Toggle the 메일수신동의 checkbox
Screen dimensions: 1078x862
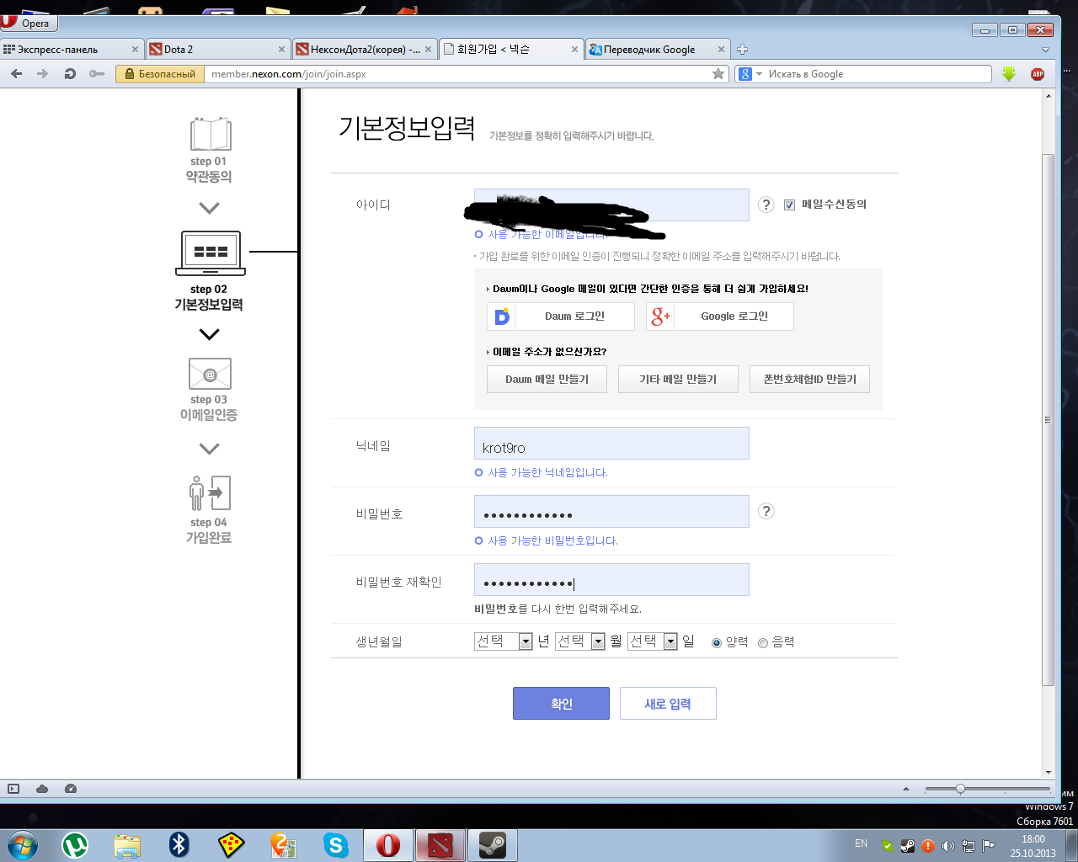[789, 205]
